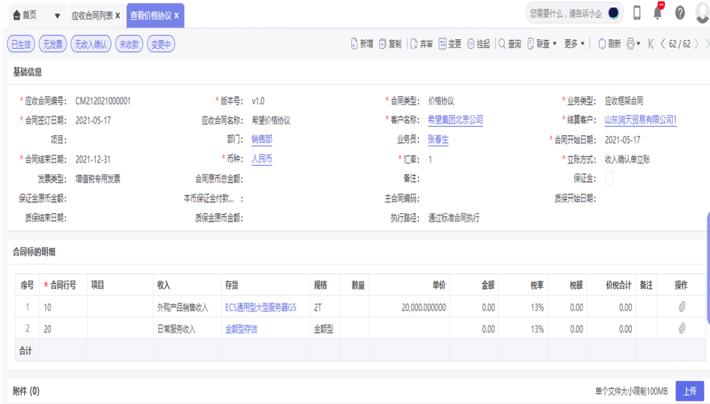
Task: Open the 希望集团北京公司 customer link
Action: tap(456, 120)
